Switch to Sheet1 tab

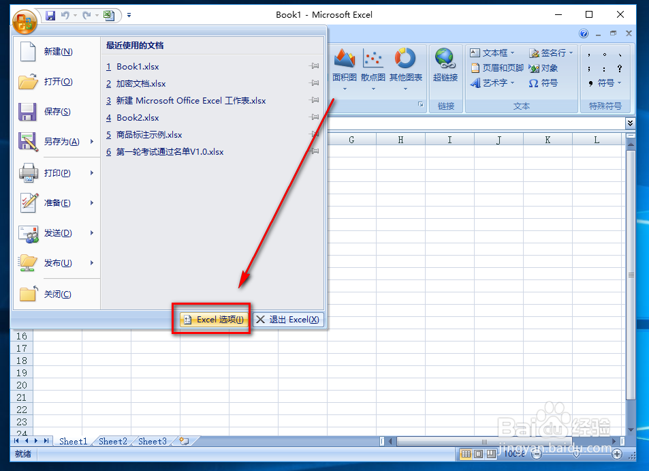click(74, 441)
